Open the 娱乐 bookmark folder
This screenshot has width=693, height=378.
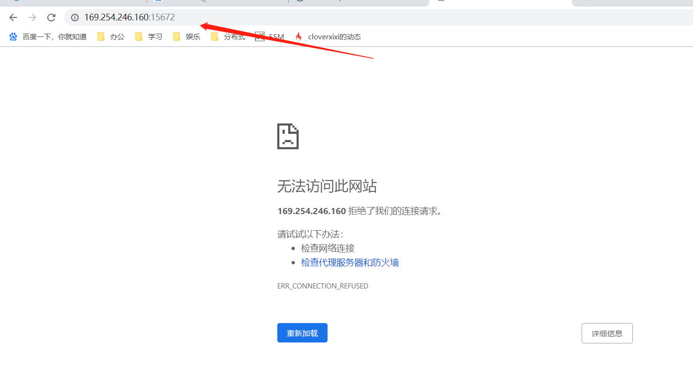[x=187, y=36]
